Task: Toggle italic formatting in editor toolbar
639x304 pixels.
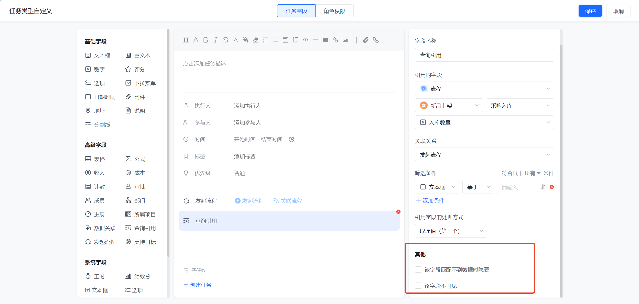Action: tap(215, 40)
